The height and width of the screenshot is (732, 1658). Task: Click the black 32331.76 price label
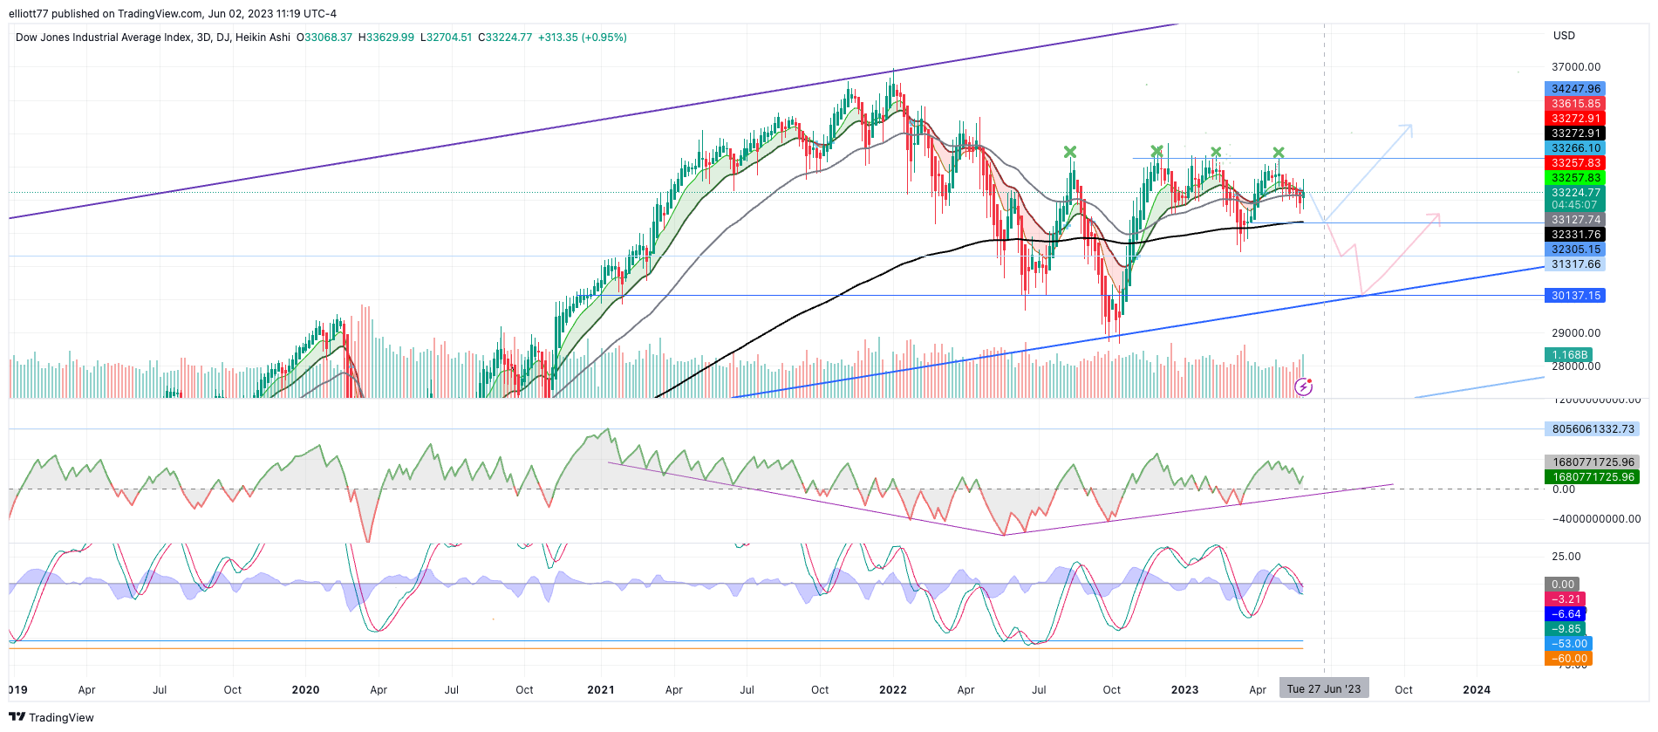point(1575,235)
